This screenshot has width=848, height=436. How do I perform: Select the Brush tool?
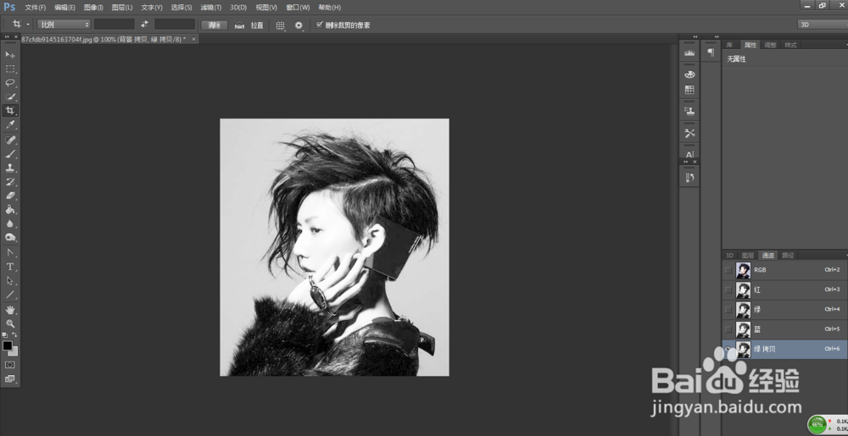point(9,154)
